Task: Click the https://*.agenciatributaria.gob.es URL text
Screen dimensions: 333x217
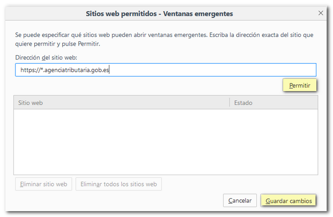Action: coord(64,70)
